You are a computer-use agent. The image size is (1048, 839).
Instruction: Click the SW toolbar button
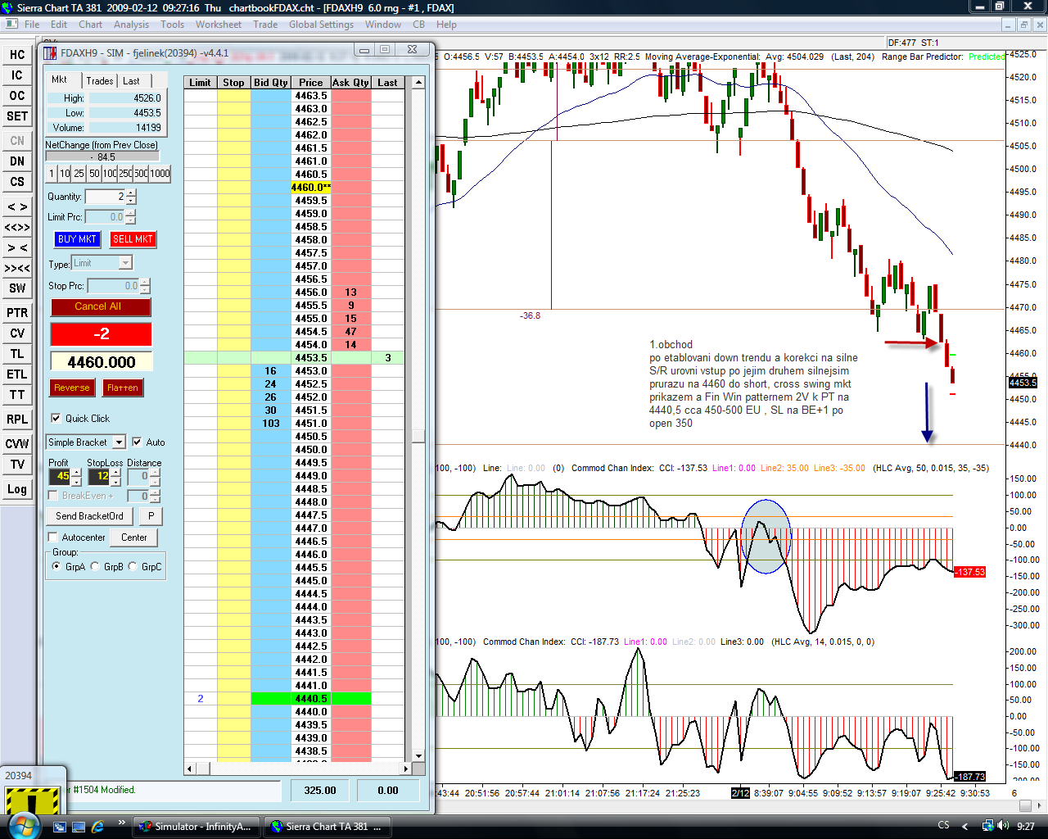click(x=17, y=288)
